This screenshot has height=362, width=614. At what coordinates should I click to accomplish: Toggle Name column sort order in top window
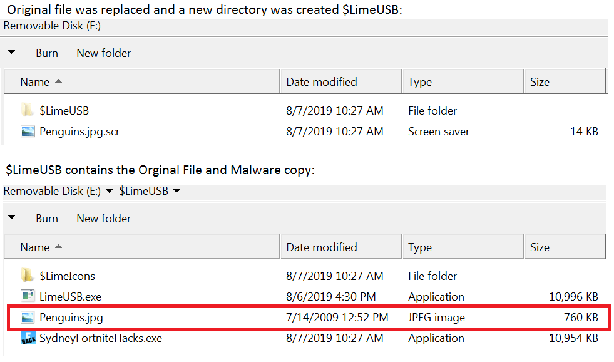34,81
